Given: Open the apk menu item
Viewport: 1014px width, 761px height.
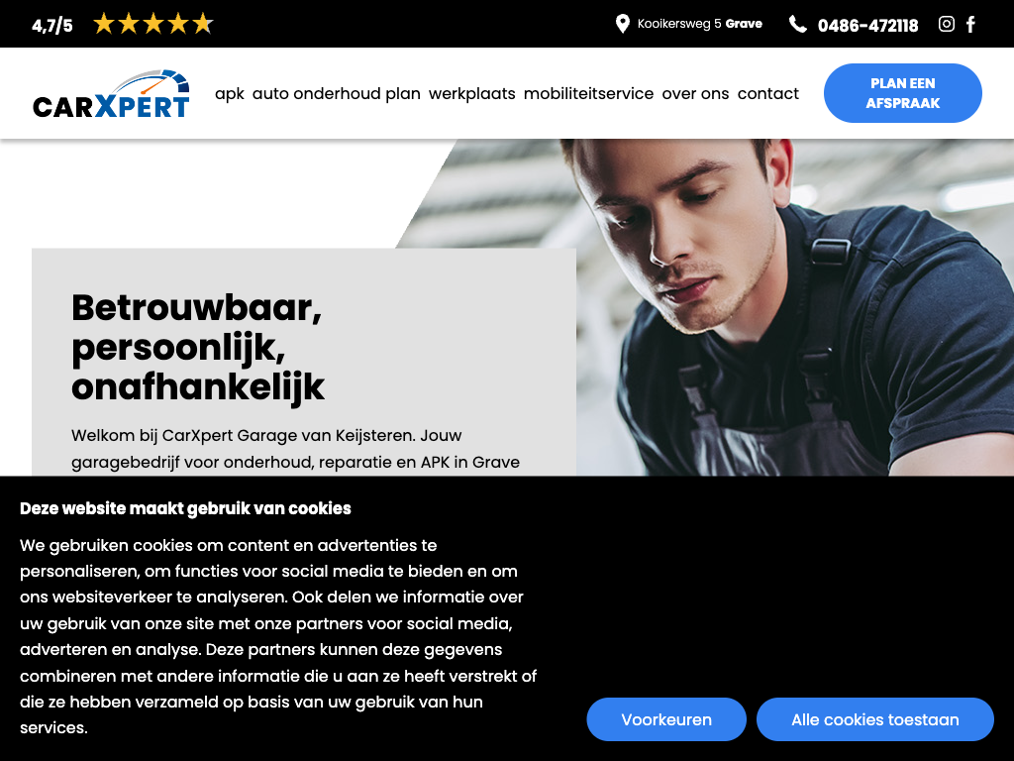Looking at the screenshot, I should [230, 94].
